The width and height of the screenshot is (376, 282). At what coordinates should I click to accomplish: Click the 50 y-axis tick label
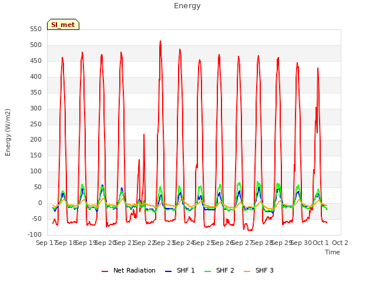coord(38,187)
